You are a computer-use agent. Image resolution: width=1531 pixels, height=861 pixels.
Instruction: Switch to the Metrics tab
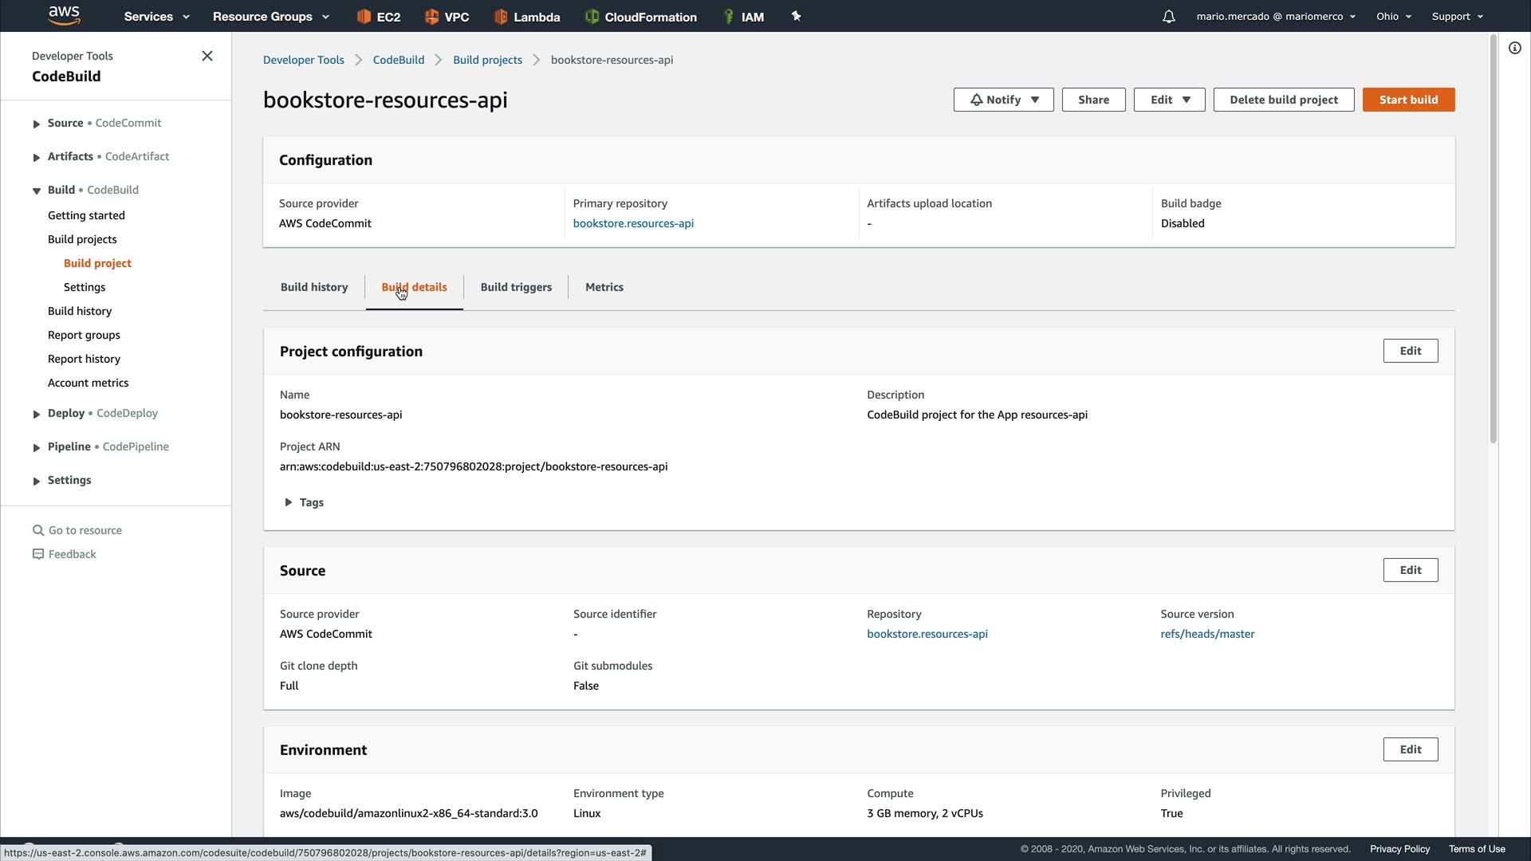604,287
